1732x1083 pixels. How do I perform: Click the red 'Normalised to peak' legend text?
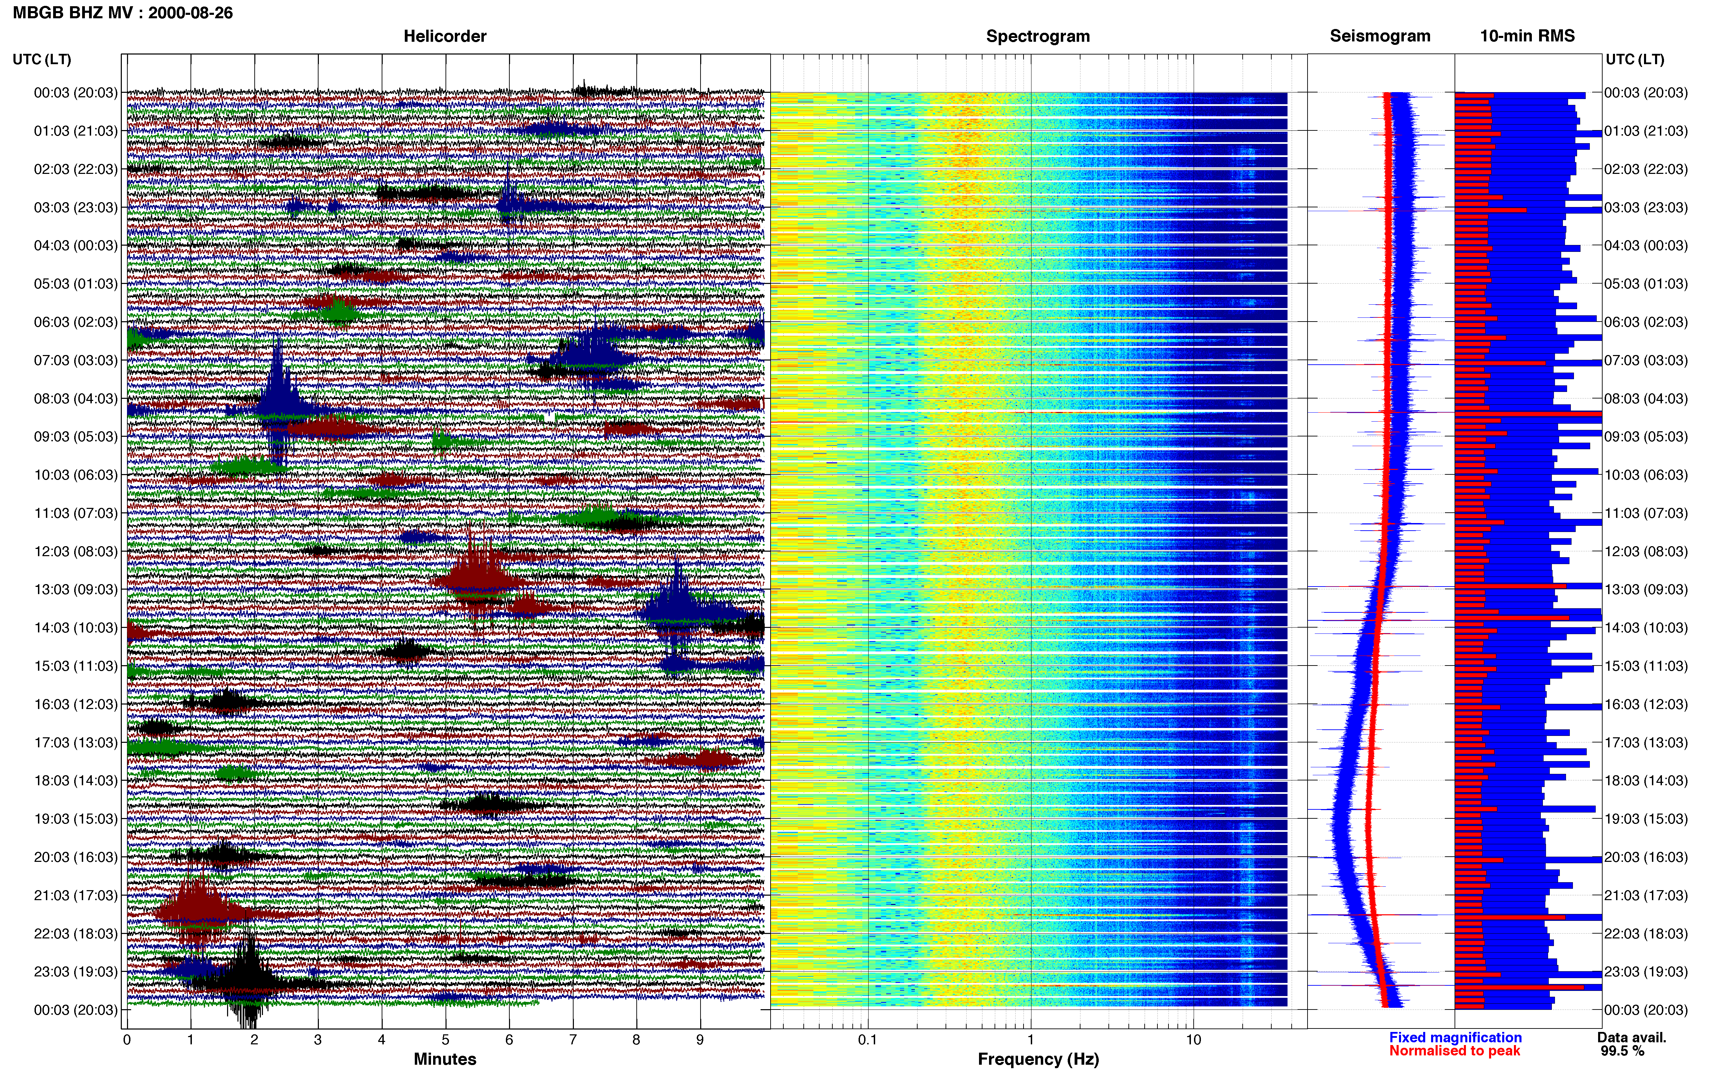coord(1455,1052)
